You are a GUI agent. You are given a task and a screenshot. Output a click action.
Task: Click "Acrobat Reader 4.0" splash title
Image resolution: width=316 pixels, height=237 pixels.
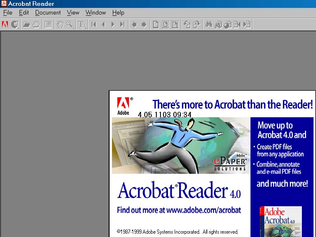click(x=179, y=190)
